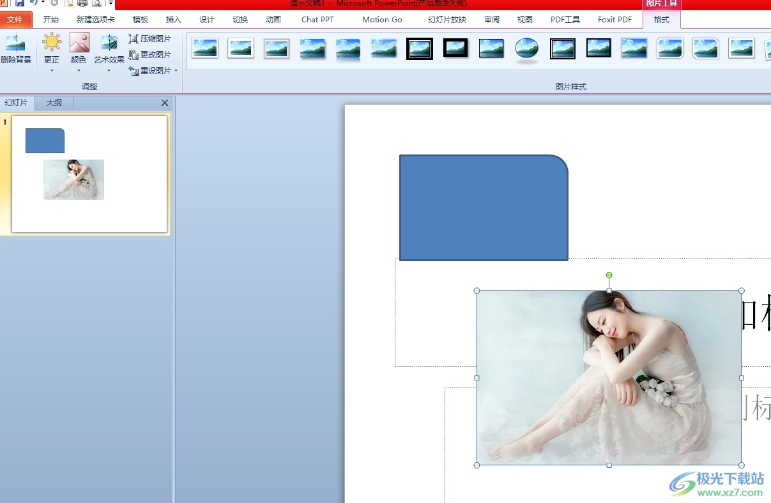Click the Compress Pictures (压缩图片) icon
This screenshot has width=771, height=503.
click(x=134, y=39)
